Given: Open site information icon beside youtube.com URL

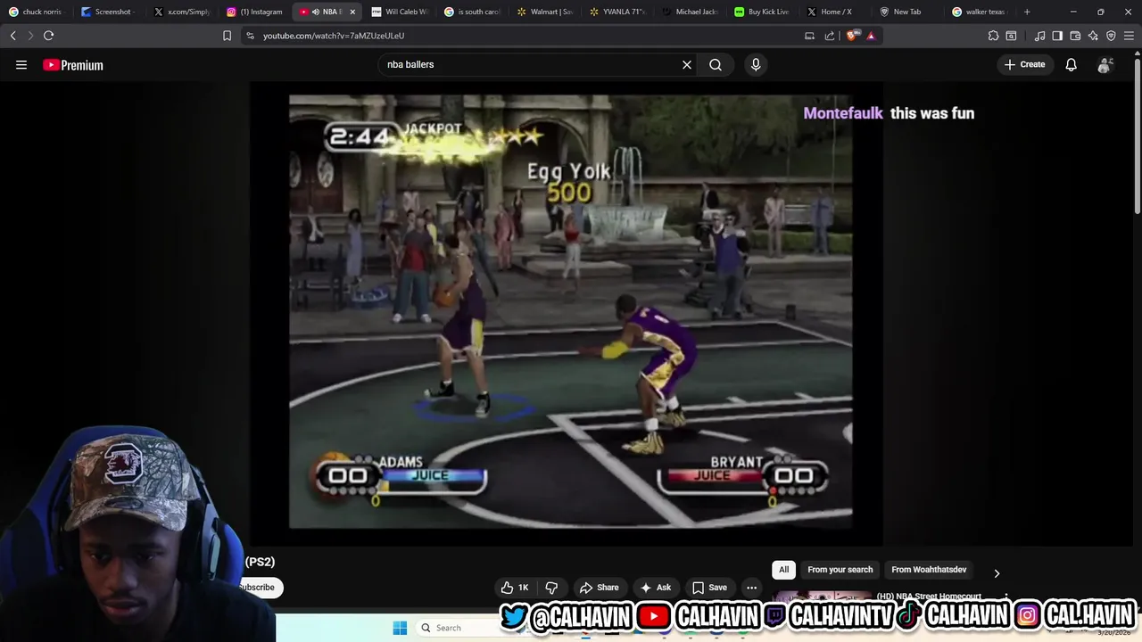Looking at the screenshot, I should (x=250, y=36).
